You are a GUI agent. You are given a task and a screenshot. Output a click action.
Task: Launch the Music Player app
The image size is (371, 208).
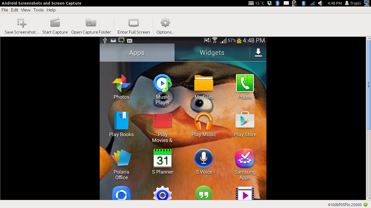tap(162, 83)
